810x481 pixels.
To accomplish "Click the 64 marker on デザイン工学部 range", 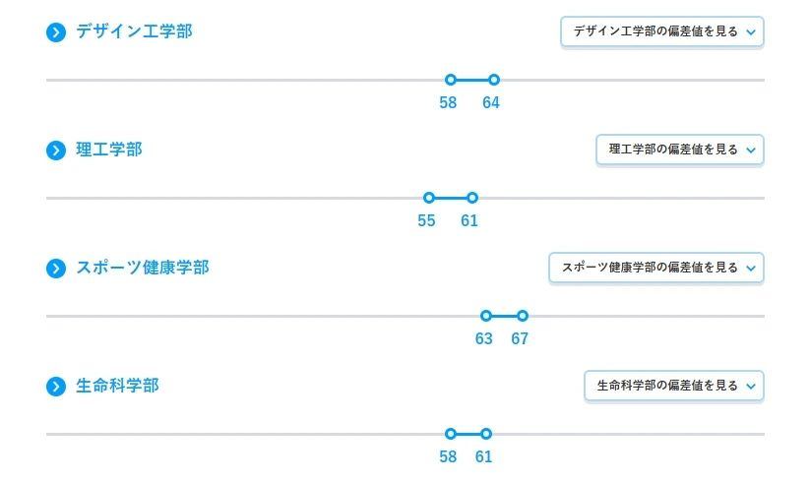I will (494, 80).
